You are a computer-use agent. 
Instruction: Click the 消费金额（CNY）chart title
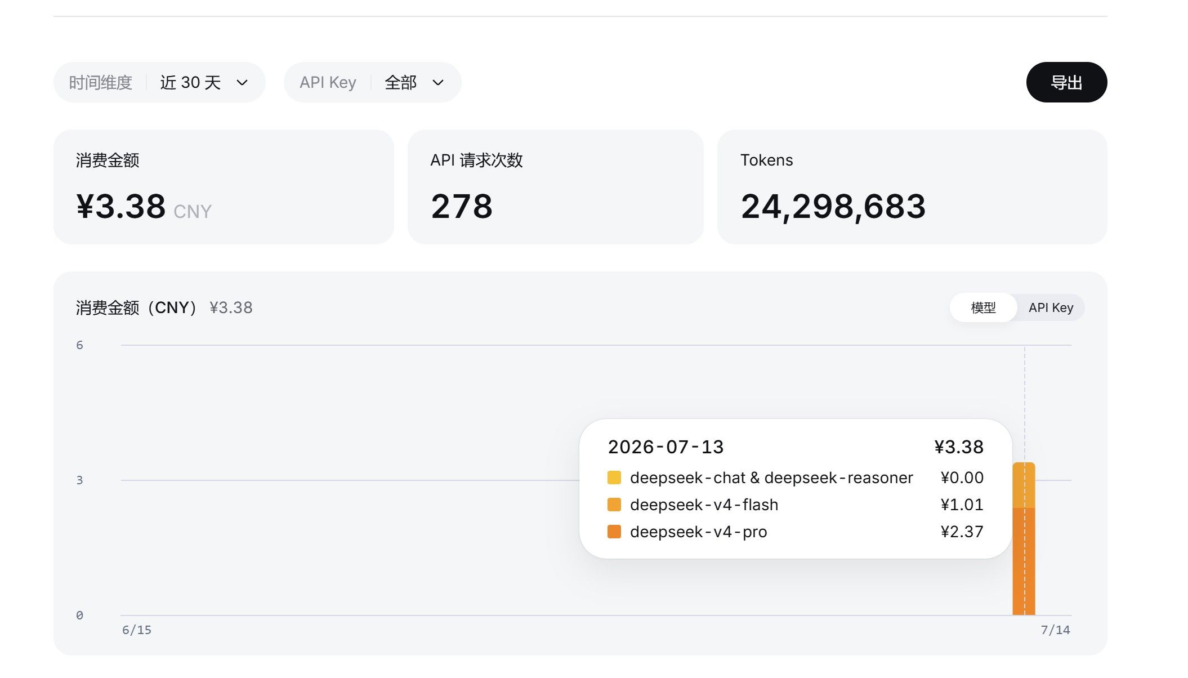click(x=136, y=307)
